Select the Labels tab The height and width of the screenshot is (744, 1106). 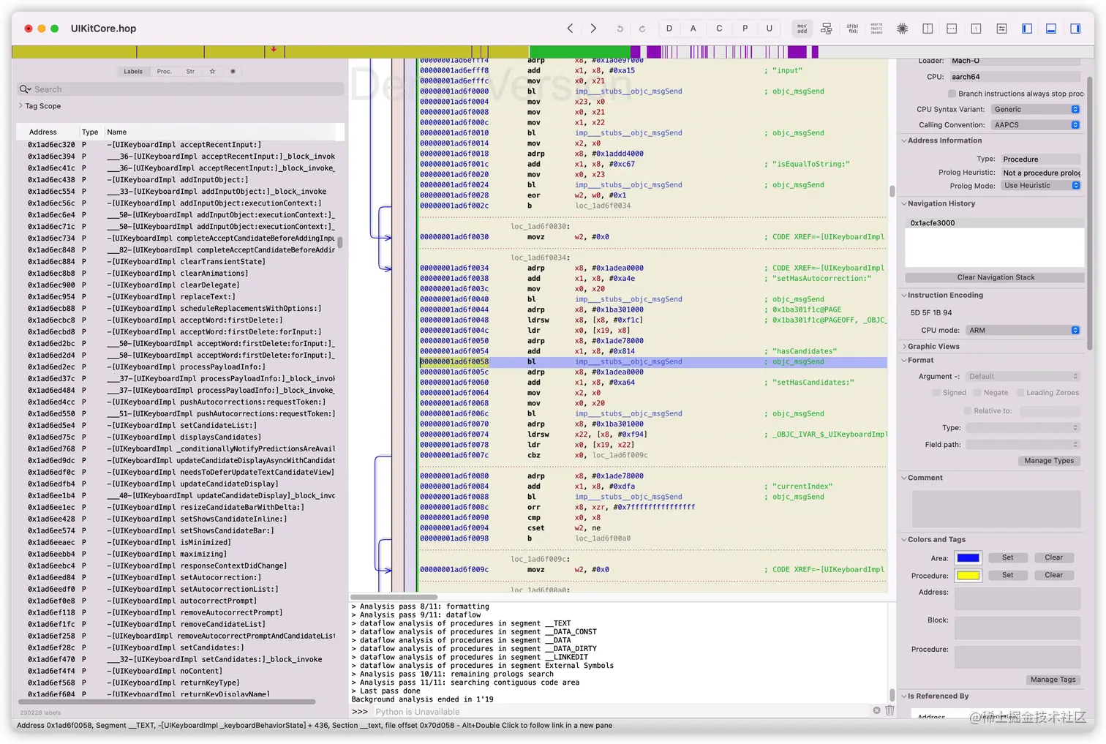pos(133,72)
